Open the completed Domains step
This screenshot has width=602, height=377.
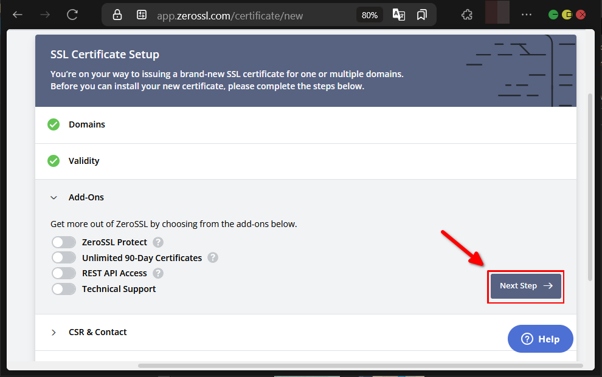tap(306, 125)
